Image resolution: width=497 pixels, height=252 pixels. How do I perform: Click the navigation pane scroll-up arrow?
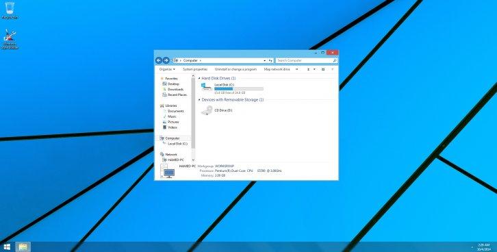(x=193, y=76)
